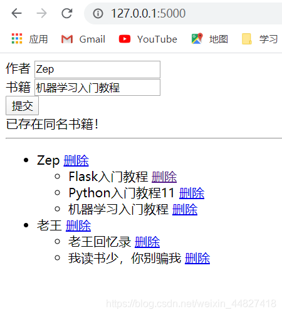Focus the 书籍 input field

pos(97,88)
